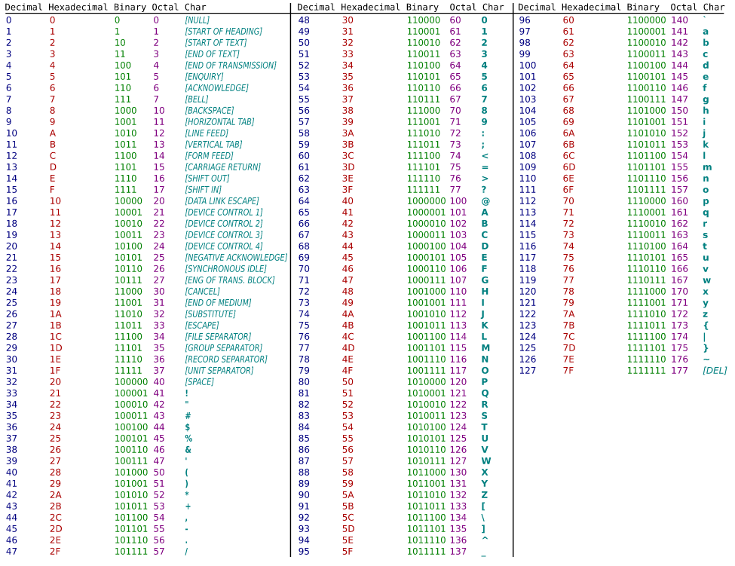Click the uppercase Q character
Image resolution: width=735 pixels, height=566 pixels.
[485, 393]
